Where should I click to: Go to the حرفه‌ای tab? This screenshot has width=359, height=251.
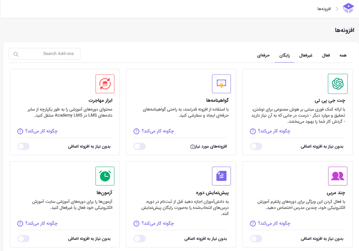click(x=263, y=55)
